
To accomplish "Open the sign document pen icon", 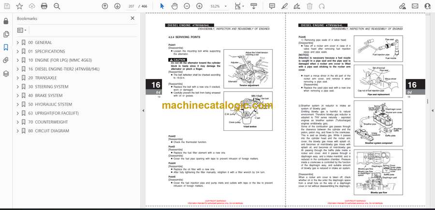I will tap(297, 6).
